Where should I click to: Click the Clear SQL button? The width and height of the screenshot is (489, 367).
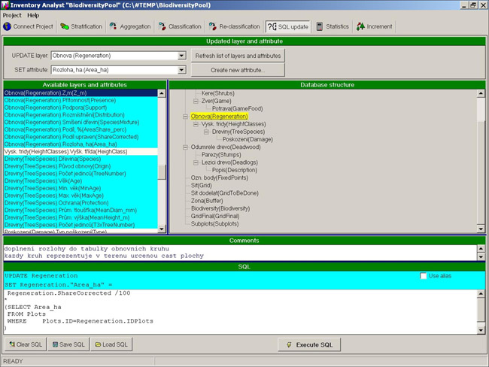(25, 344)
